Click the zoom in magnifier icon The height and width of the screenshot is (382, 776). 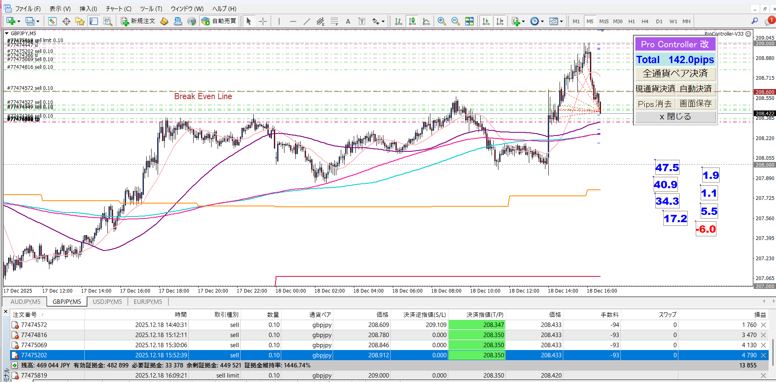point(442,21)
